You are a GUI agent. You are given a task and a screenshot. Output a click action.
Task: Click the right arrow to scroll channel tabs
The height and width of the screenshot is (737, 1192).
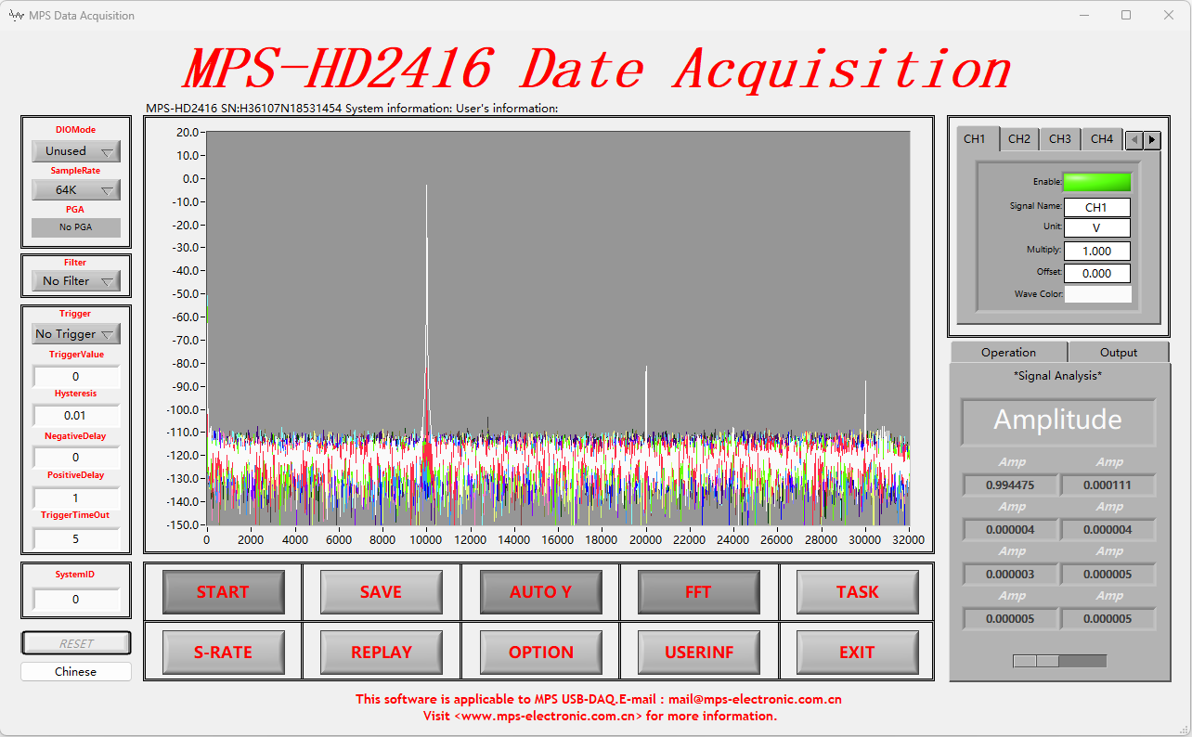pyautogui.click(x=1152, y=140)
